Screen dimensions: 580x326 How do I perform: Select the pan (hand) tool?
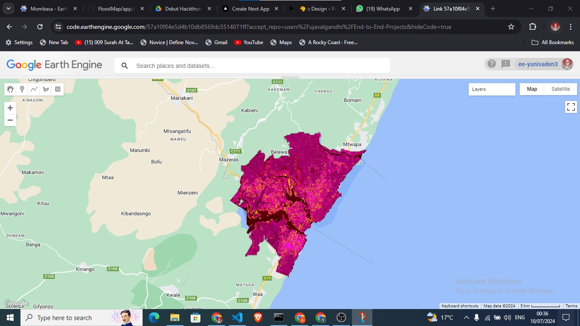click(10, 89)
